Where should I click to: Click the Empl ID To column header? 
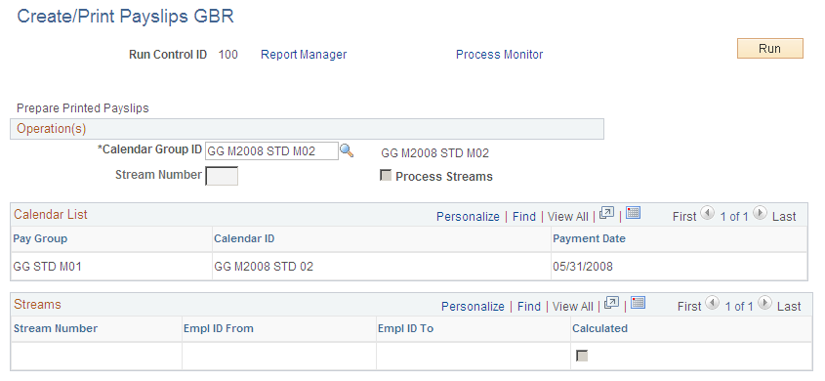click(x=405, y=328)
